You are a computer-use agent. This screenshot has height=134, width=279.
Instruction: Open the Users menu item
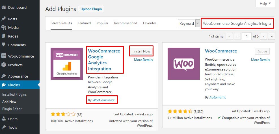point(20,119)
